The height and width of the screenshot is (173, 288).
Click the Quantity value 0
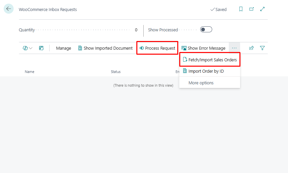pos(136,30)
